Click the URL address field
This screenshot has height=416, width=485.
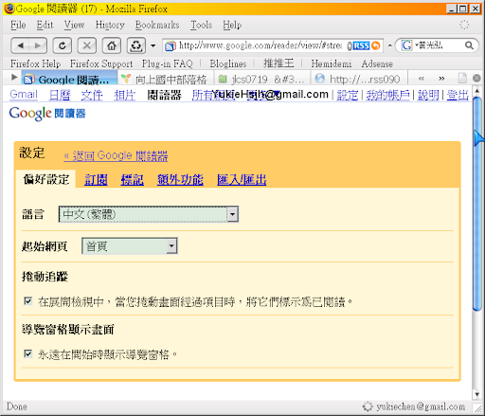[260, 45]
